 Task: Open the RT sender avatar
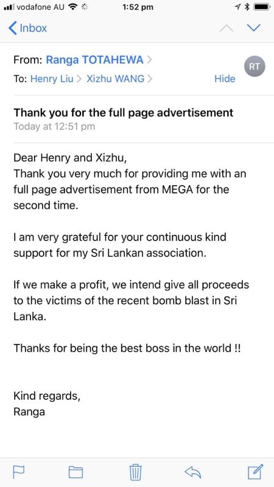(255, 66)
